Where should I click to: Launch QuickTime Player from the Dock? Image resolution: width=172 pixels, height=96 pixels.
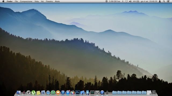(102, 93)
